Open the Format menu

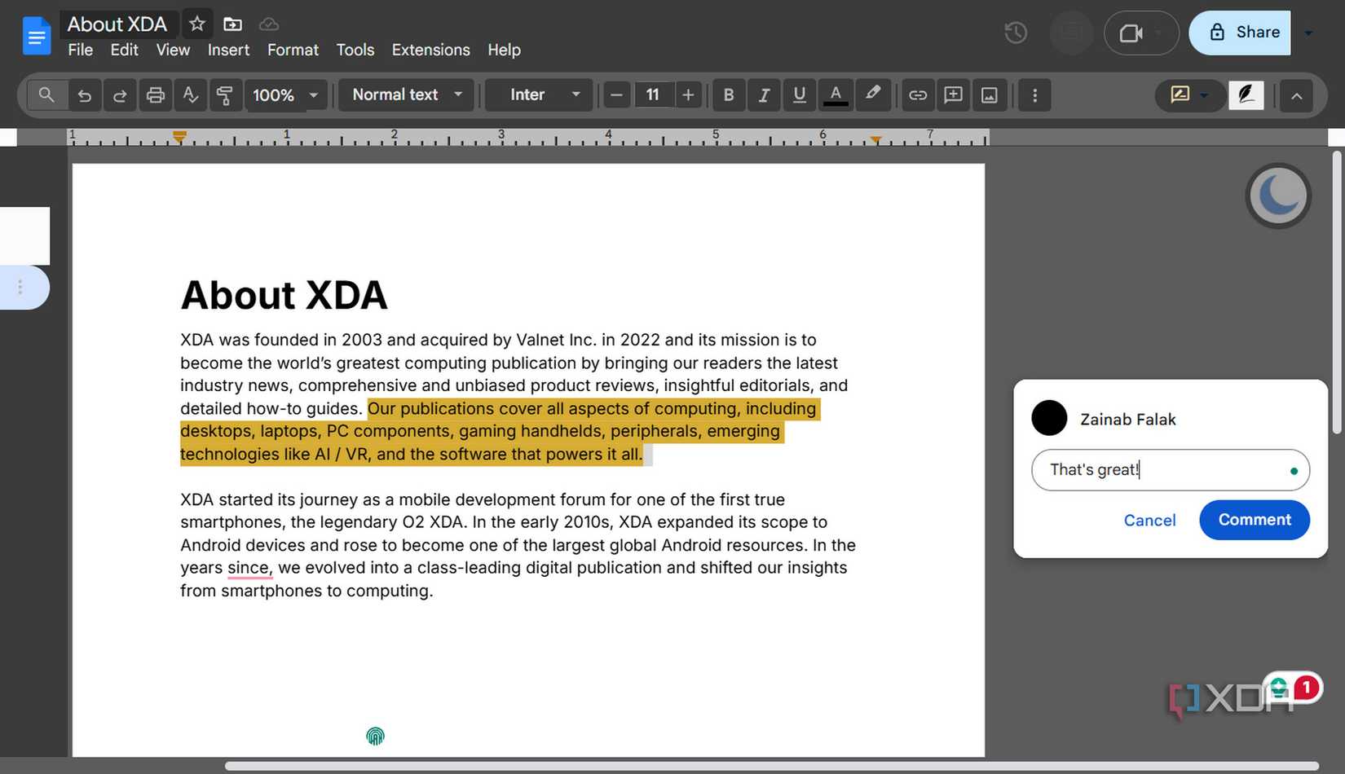[x=293, y=50]
